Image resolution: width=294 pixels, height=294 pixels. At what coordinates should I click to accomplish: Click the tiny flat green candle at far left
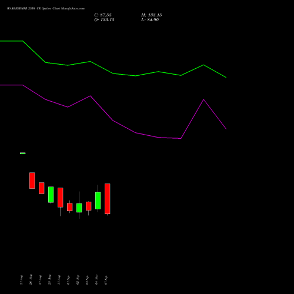point(23,153)
